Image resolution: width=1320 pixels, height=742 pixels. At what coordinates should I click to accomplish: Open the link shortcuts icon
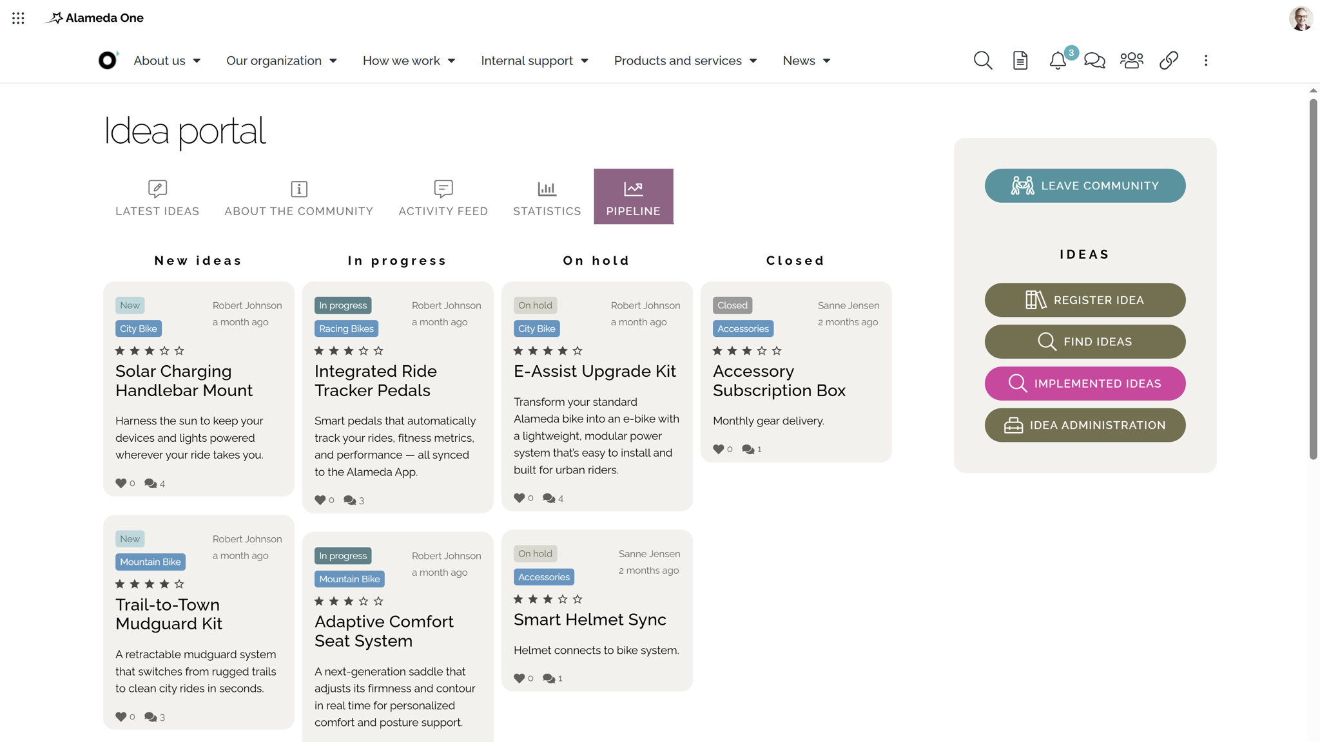point(1169,61)
